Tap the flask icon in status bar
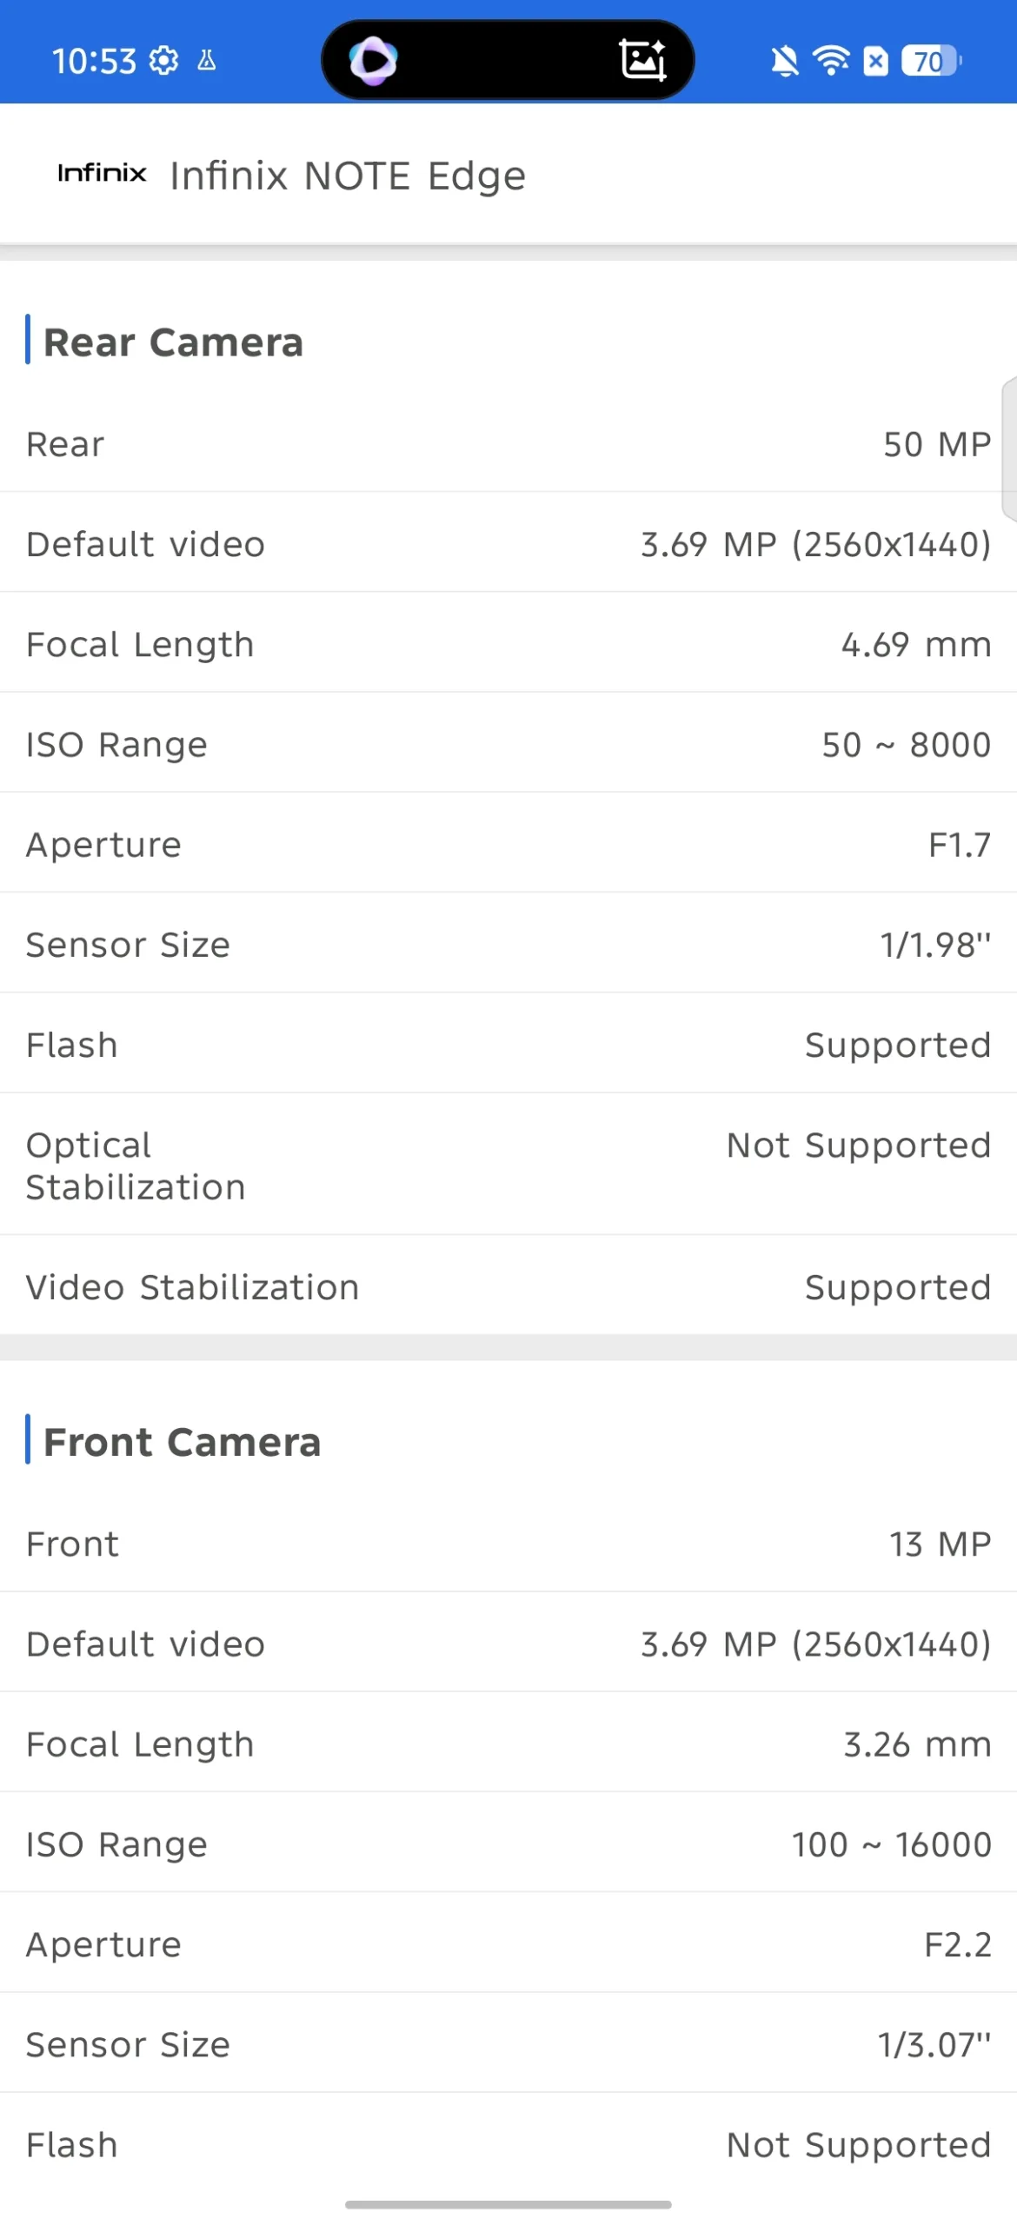This screenshot has height=2225, width=1017. coord(207,61)
